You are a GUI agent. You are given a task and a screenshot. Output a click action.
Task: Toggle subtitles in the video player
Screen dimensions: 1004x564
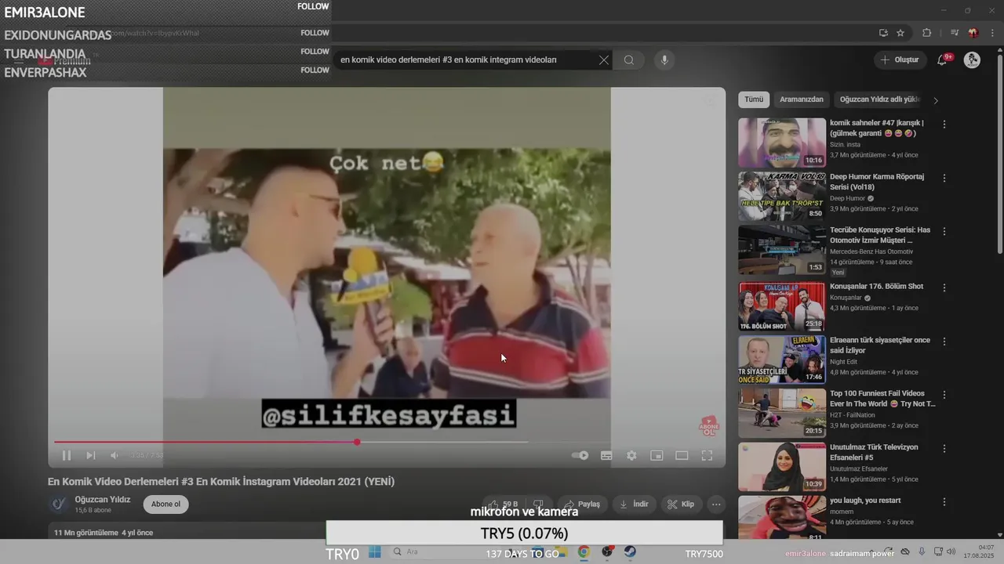click(606, 455)
